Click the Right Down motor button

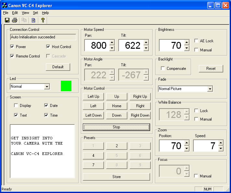coord(140,115)
